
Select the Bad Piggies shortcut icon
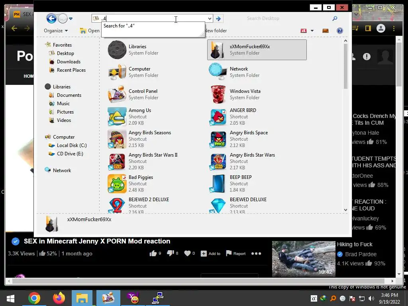coord(117,184)
